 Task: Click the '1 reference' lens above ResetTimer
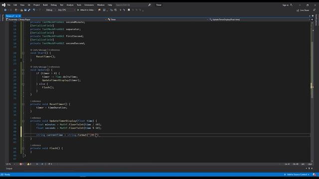click(x=35, y=101)
